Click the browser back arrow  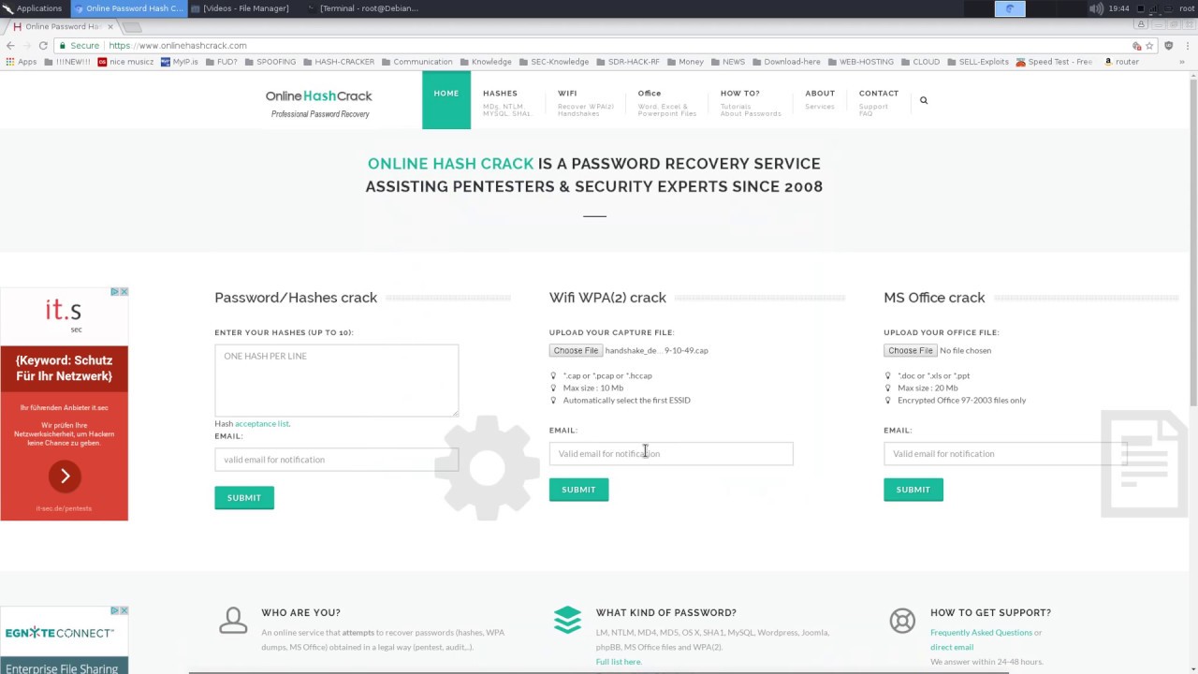coord(10,45)
